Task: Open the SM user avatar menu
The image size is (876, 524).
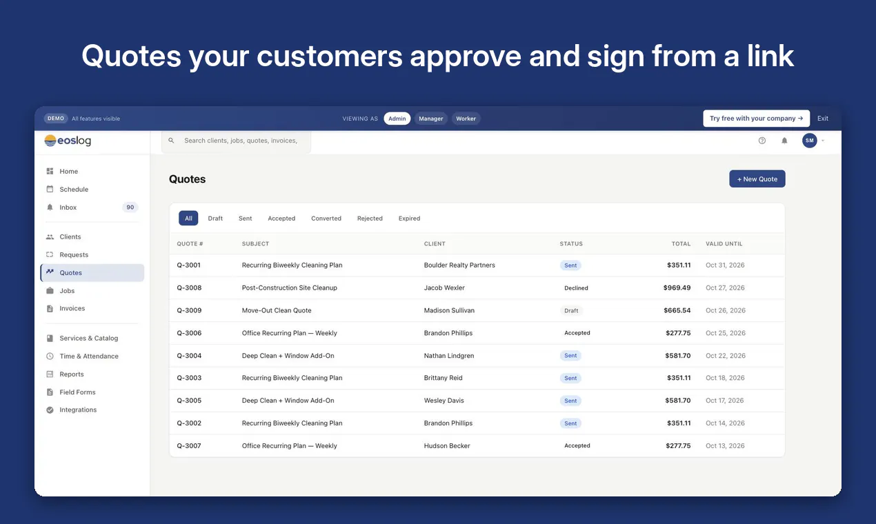Action: [810, 141]
